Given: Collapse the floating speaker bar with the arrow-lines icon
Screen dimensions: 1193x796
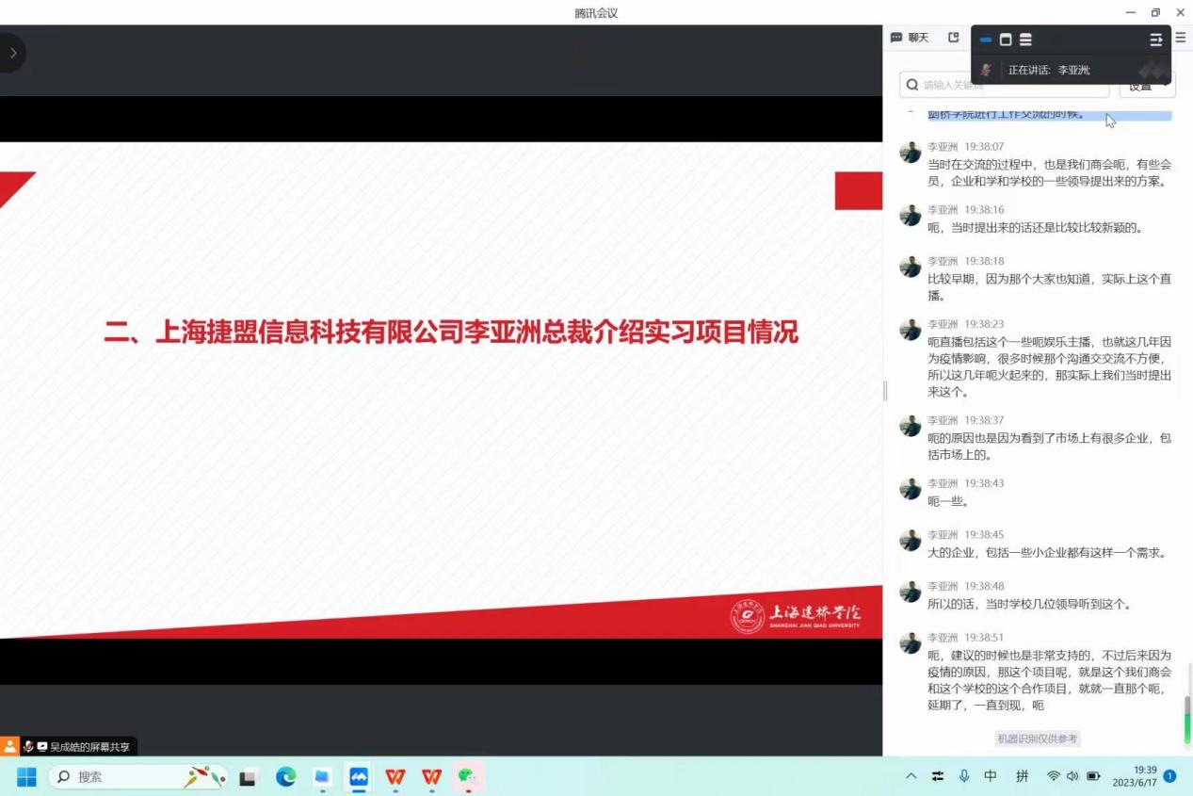Looking at the screenshot, I should (1156, 40).
